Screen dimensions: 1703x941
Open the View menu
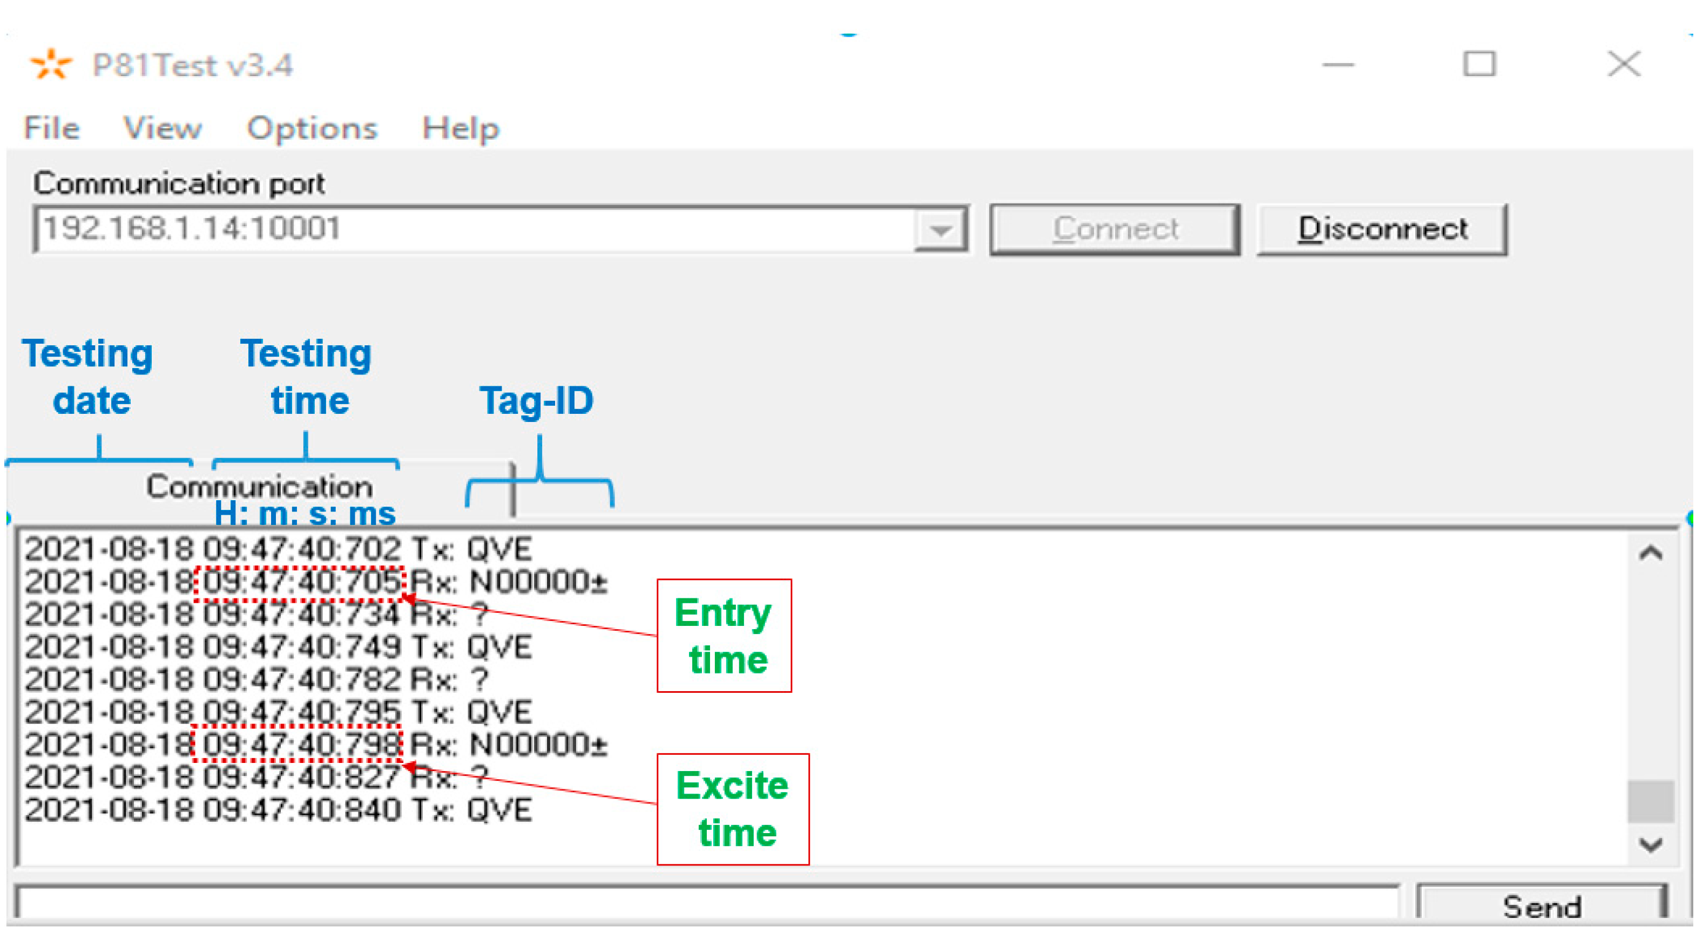[162, 128]
